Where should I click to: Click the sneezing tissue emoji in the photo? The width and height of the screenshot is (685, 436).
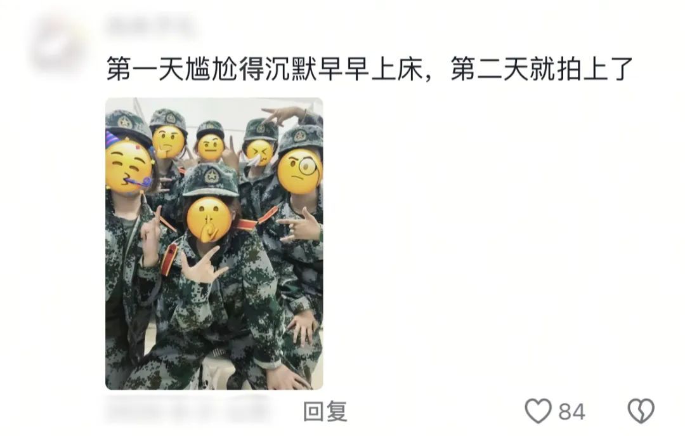point(259,153)
